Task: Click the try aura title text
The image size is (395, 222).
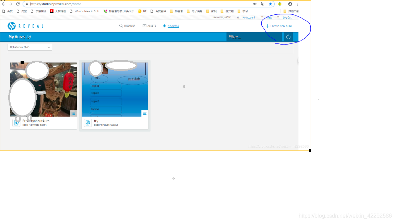Action: (96, 121)
